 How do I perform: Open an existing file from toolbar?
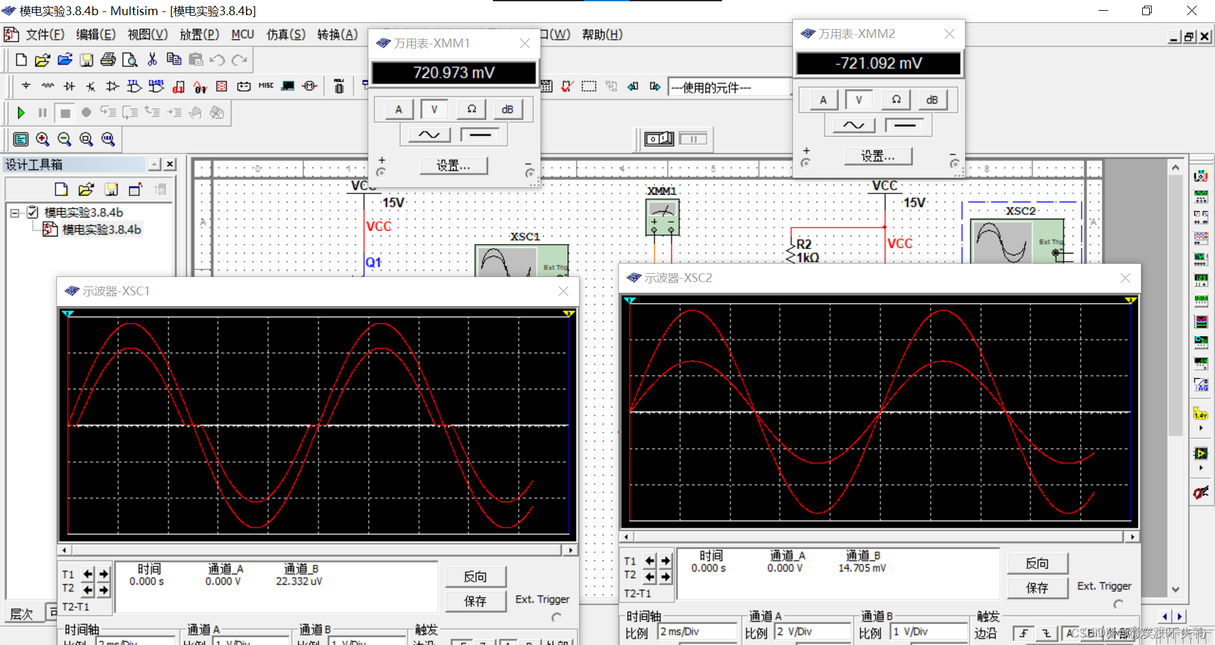(42, 59)
